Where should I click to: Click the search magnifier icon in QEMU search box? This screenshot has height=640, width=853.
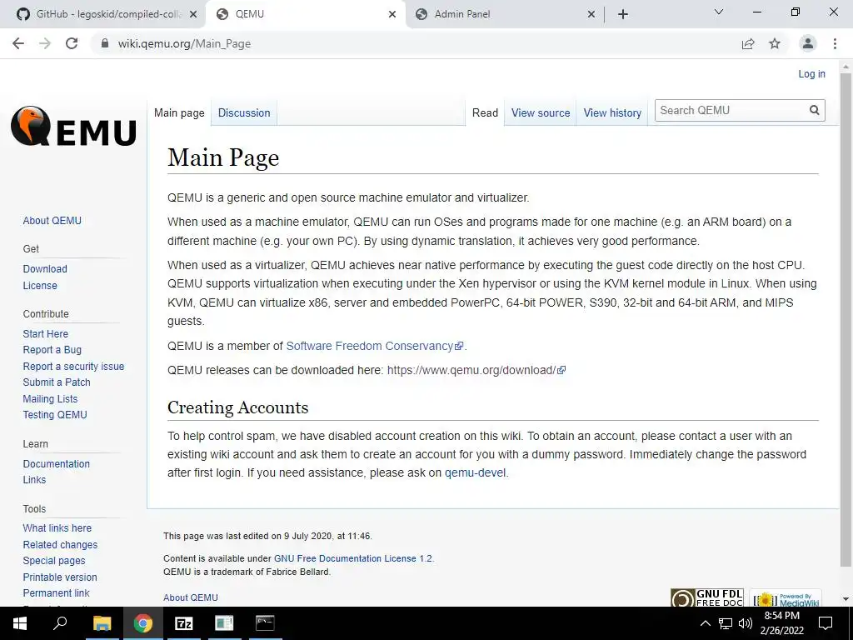point(814,111)
